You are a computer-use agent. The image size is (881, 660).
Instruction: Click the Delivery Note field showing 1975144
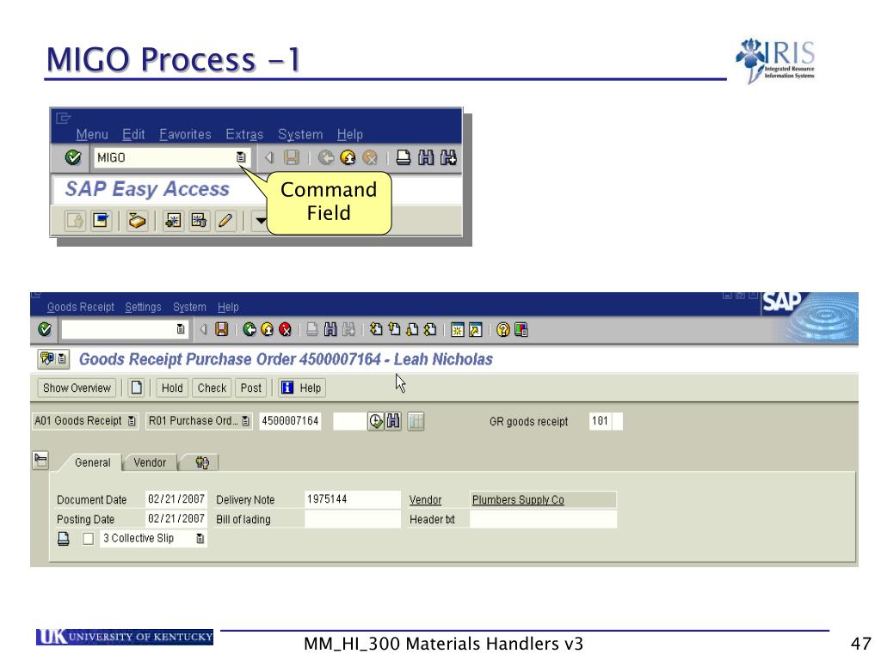352,499
